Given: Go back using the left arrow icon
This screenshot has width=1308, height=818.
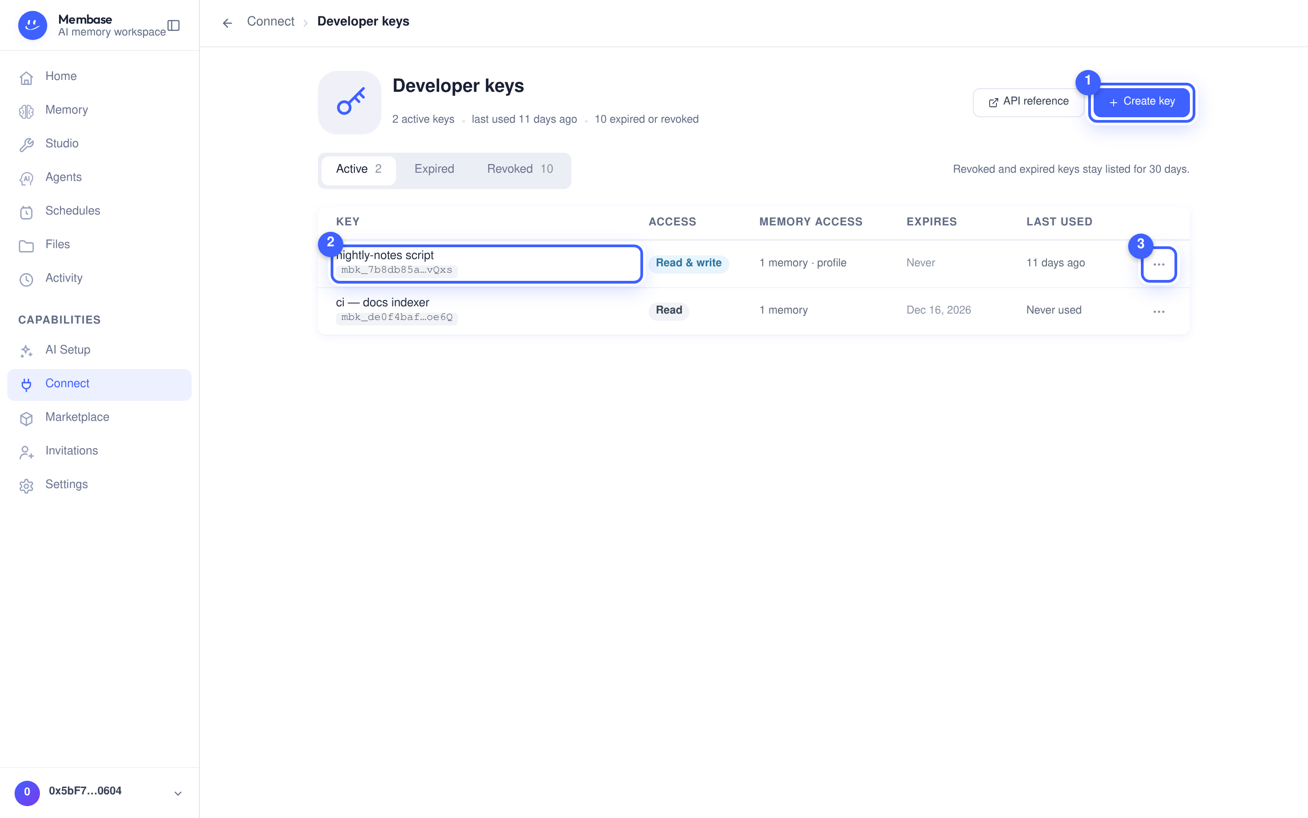Looking at the screenshot, I should point(228,23).
